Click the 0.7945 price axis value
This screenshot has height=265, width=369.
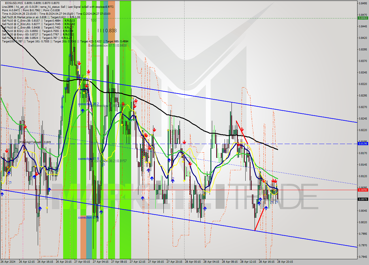click(x=363, y=257)
